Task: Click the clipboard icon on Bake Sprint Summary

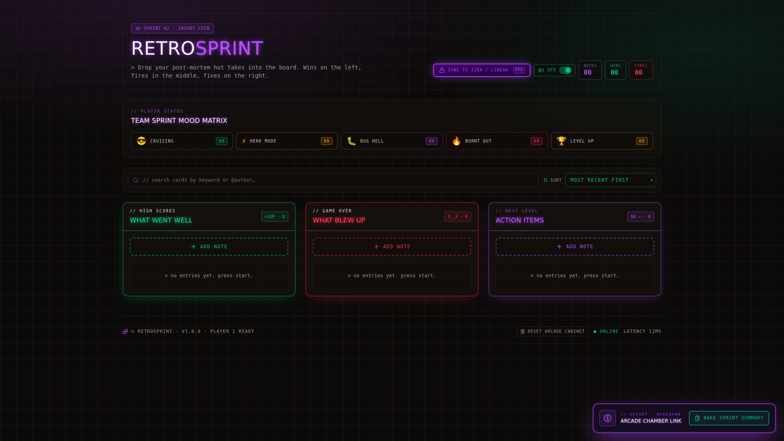Action: coord(697,418)
